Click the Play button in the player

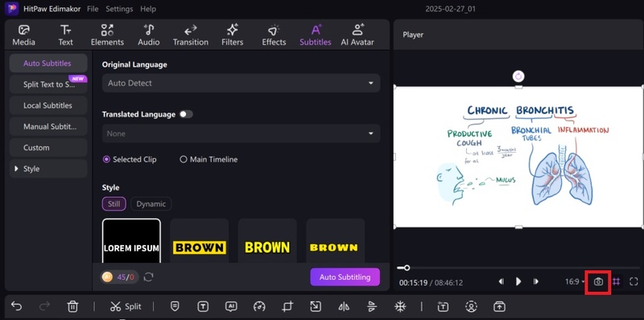click(x=518, y=281)
